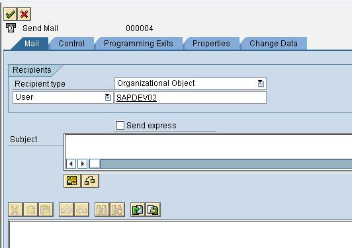Image resolution: width=352 pixels, height=248 pixels.
Task: Go to the Properties tab
Action: pyautogui.click(x=211, y=43)
